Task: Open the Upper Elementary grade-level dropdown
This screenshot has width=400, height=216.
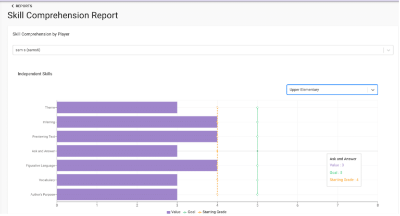Action: point(327,90)
